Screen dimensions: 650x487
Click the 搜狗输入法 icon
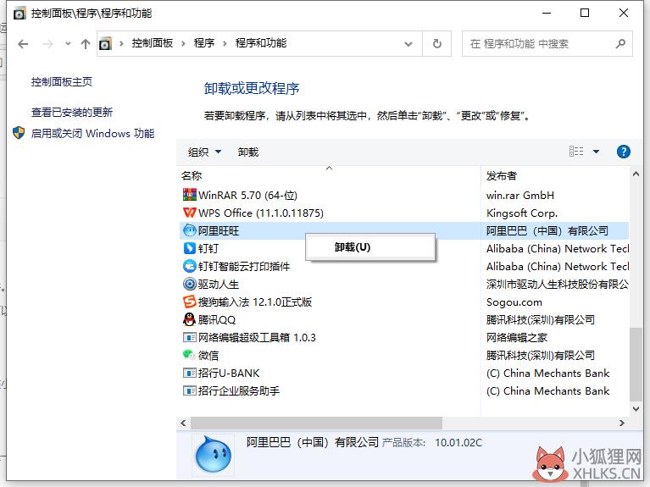coord(190,302)
